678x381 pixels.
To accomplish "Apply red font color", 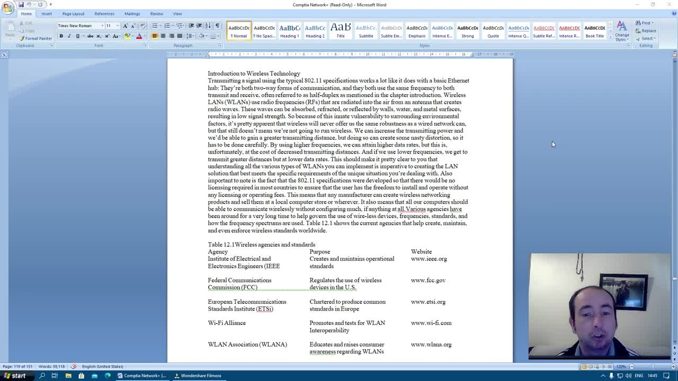I will point(139,36).
